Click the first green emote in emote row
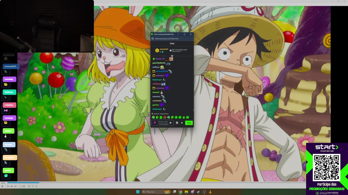This screenshot has width=348, height=195. tap(153, 117)
